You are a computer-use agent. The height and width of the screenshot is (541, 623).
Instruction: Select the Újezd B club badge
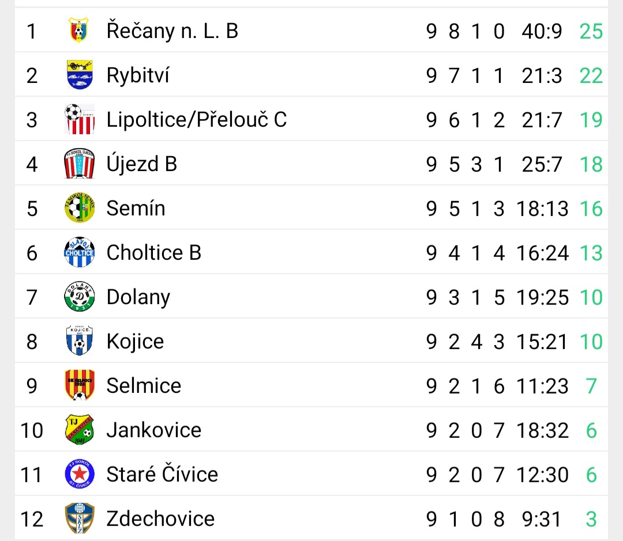pos(80,164)
